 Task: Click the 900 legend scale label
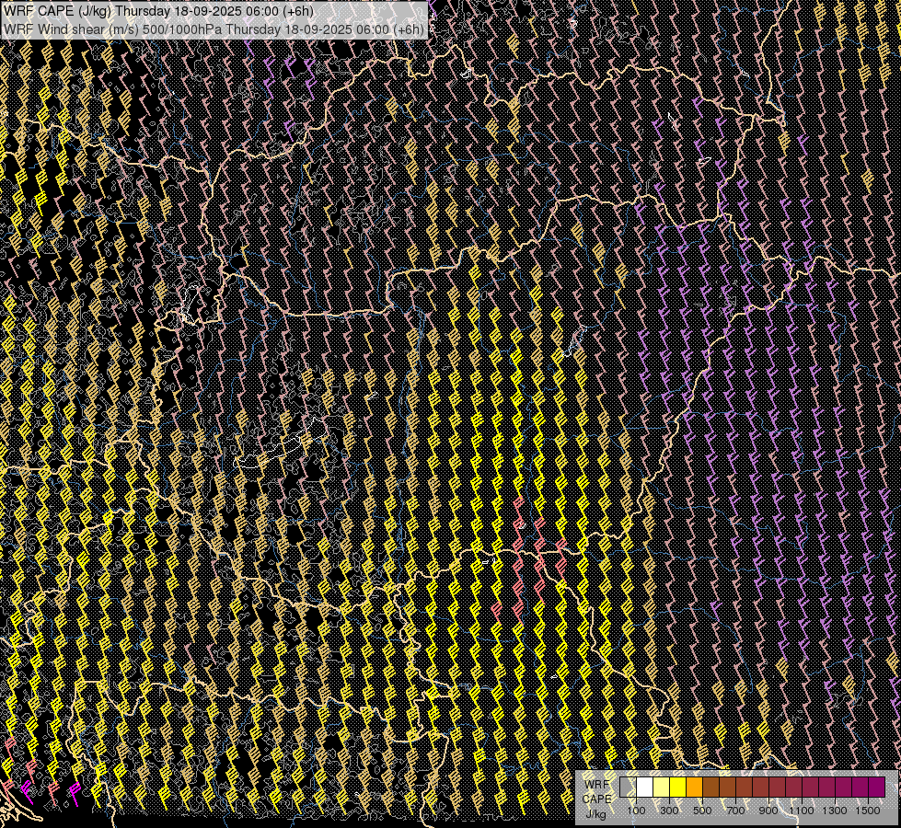pos(768,811)
